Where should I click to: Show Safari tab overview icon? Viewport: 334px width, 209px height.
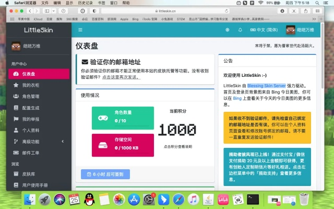(x=317, y=11)
